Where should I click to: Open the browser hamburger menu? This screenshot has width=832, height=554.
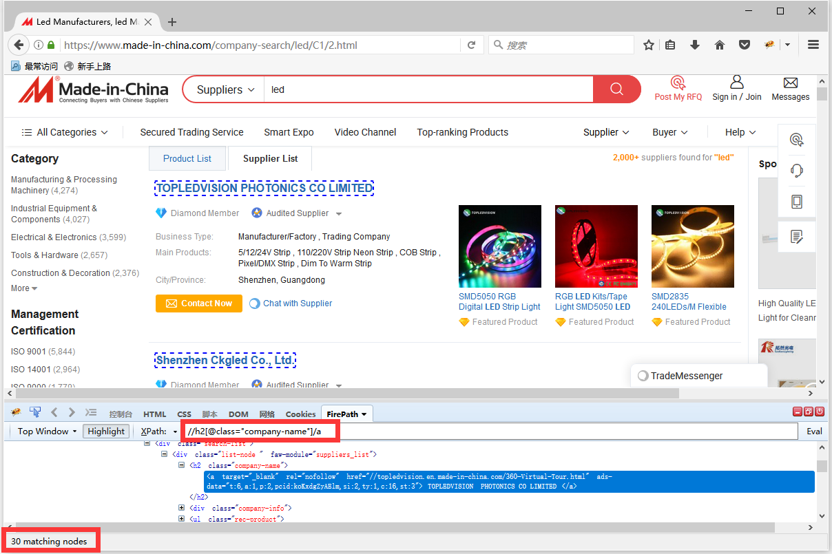(x=813, y=45)
